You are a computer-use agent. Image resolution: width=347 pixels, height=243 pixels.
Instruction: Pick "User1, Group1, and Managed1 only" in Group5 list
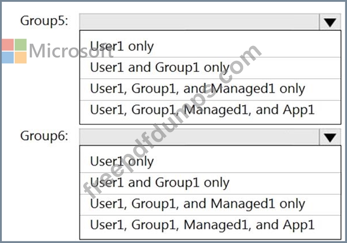point(197,89)
